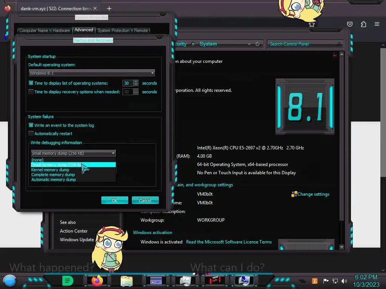This screenshot has width=386, height=289.
Task: Open the volume speaker tray icon
Action: coord(344,281)
